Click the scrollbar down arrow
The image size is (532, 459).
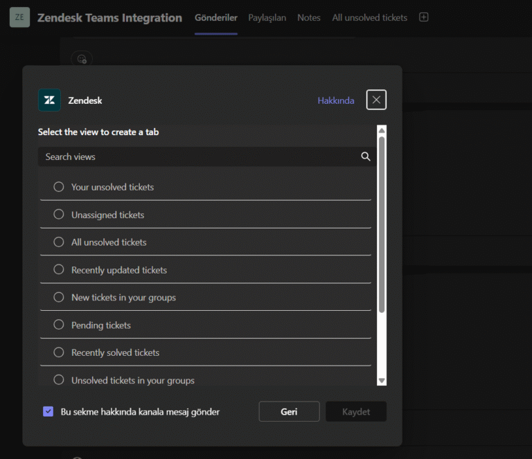[382, 380]
